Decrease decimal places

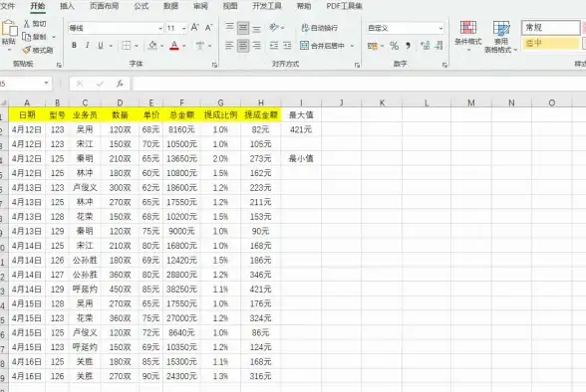(x=439, y=46)
